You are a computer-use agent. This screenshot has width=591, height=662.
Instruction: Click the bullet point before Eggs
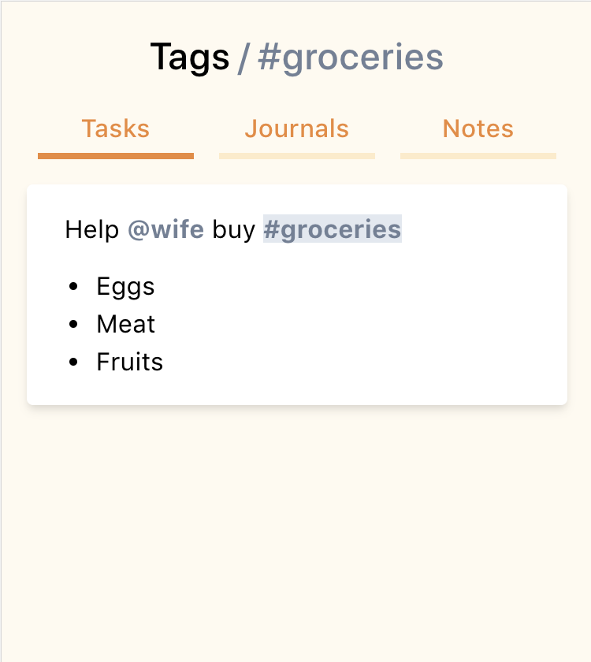tap(74, 286)
